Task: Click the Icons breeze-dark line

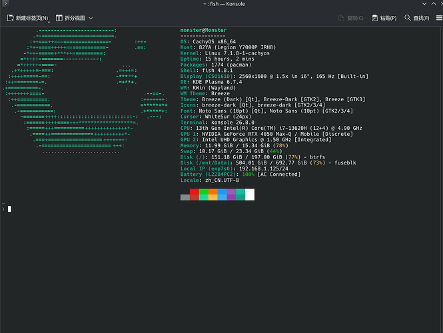Action: [252, 105]
